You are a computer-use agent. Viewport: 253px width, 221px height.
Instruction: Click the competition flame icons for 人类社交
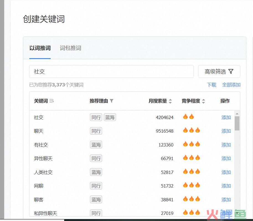click(x=191, y=171)
